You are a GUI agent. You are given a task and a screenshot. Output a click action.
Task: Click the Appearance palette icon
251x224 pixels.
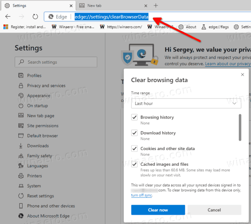point(21,96)
